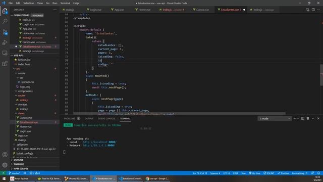
Task: Click CRLF end of line indicator
Action: point(236,173)
